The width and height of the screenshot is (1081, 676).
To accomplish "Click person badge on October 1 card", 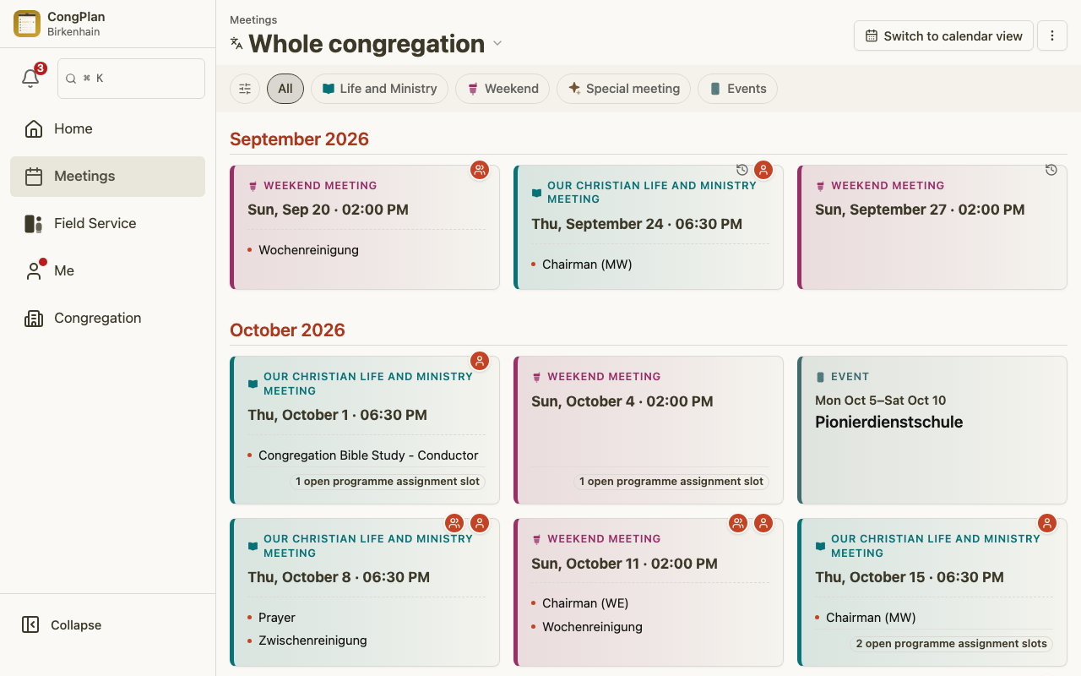I will 480,361.
